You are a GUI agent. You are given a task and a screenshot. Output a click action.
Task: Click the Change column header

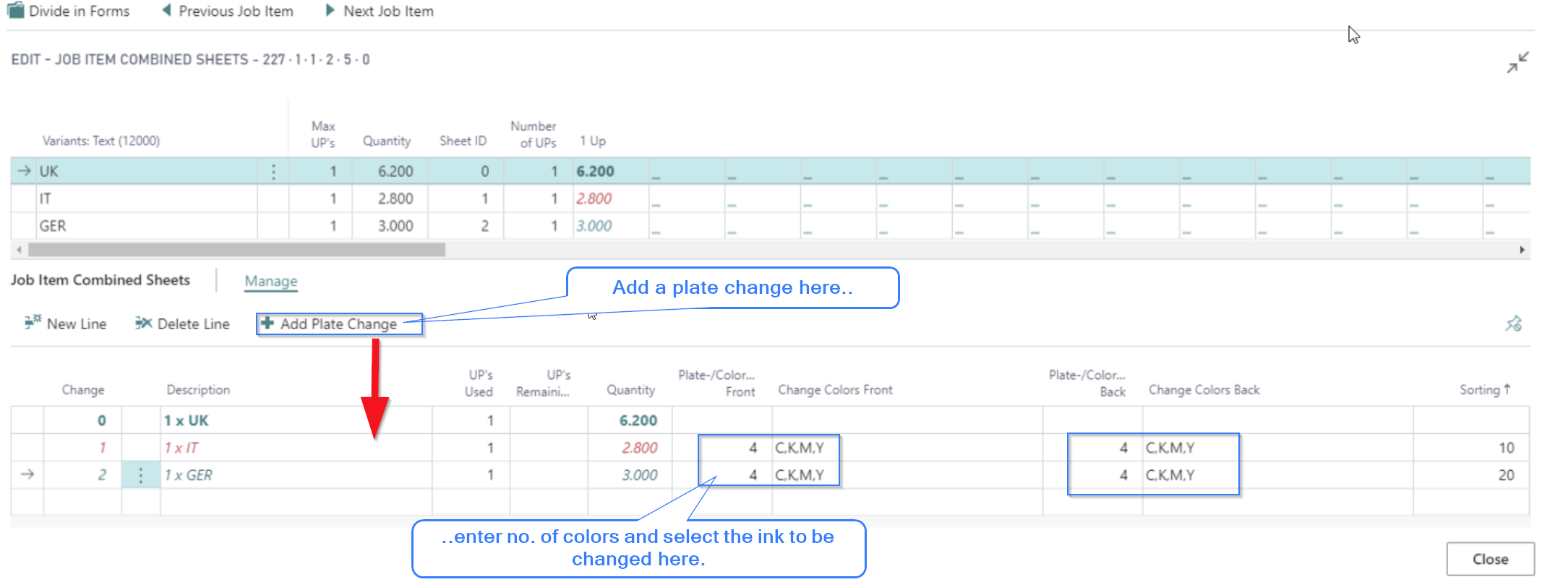tap(83, 390)
